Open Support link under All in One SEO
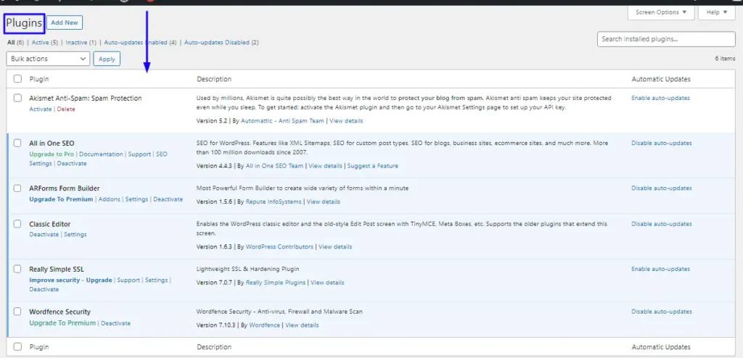The image size is (743, 358). 139,154
